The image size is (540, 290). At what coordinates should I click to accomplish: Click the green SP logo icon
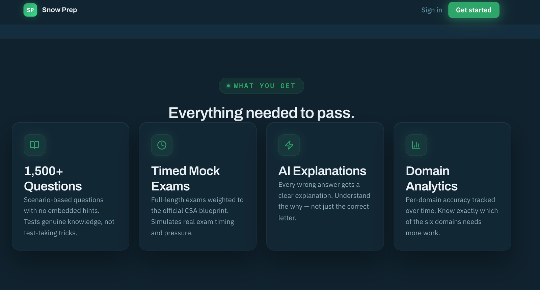[x=30, y=10]
